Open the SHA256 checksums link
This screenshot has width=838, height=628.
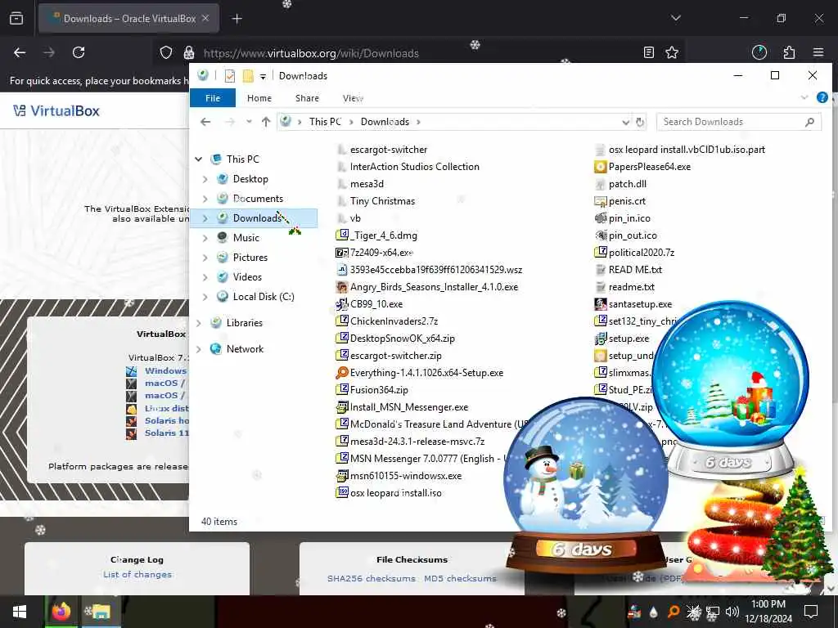[372, 578]
